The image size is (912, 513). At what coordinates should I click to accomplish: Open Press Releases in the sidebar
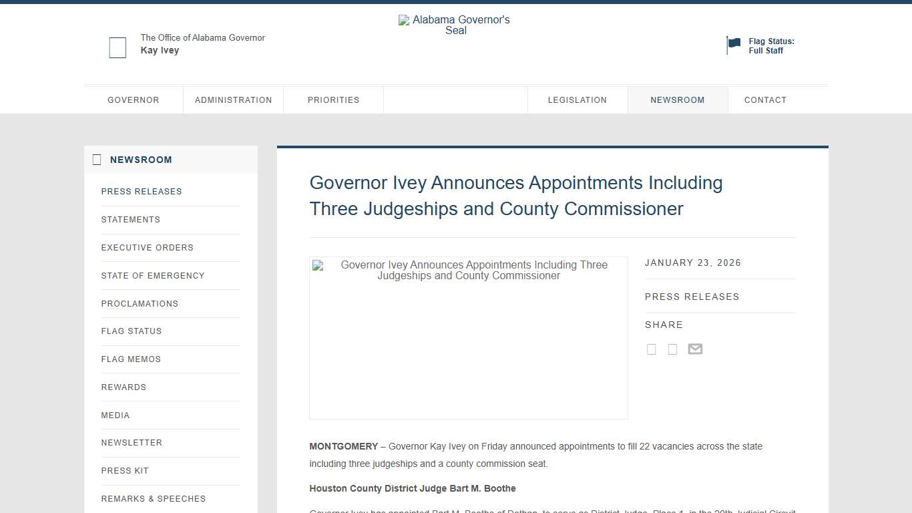(x=142, y=191)
